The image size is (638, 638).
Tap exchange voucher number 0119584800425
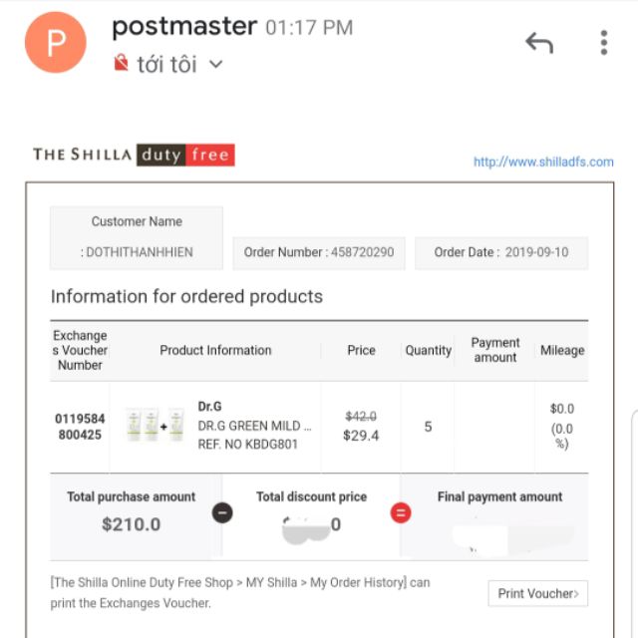pos(80,427)
